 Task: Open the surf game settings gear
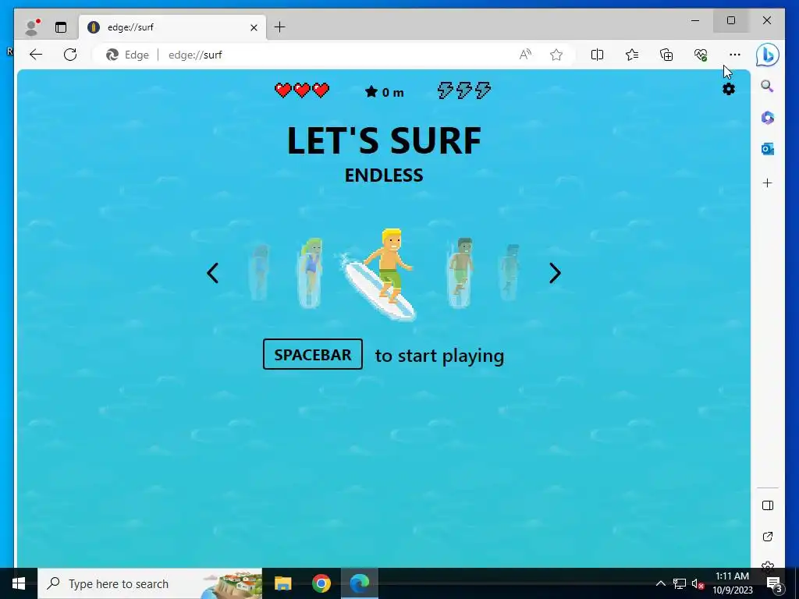point(729,89)
